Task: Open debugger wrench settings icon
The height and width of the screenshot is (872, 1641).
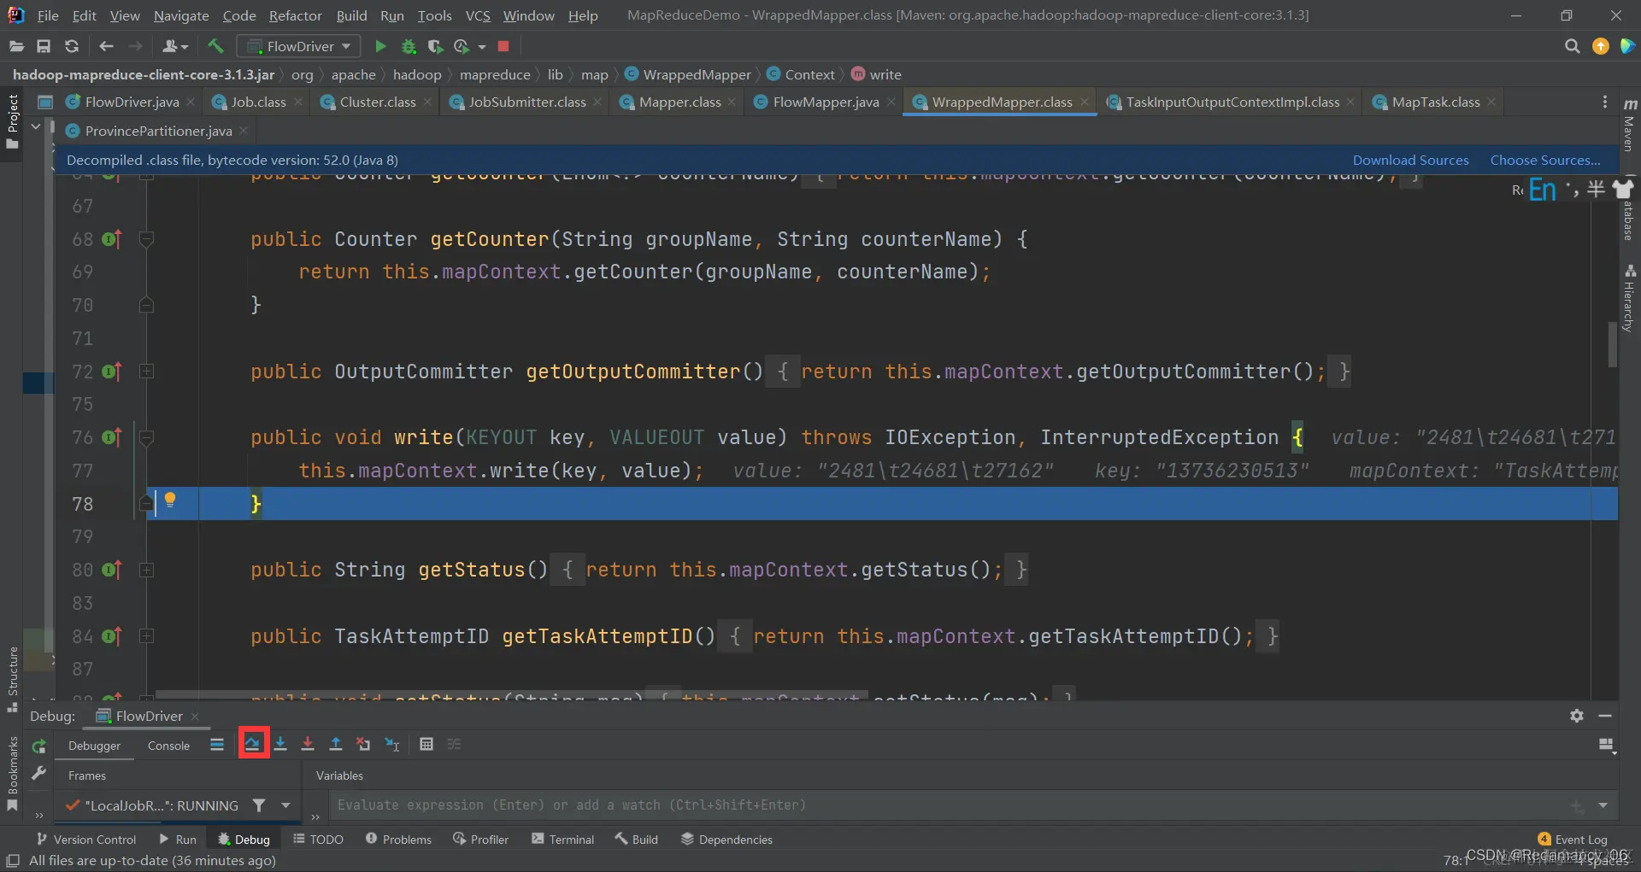Action: click(38, 773)
